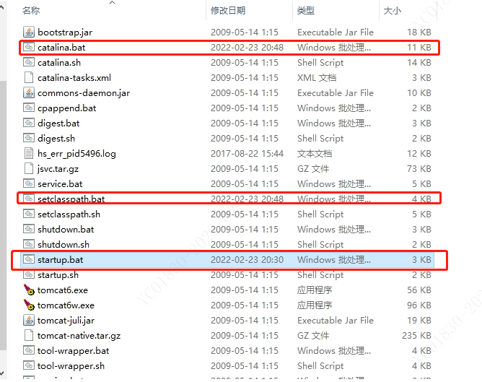Click the 56 KB size value
The height and width of the screenshot is (382, 482).
pyautogui.click(x=419, y=290)
